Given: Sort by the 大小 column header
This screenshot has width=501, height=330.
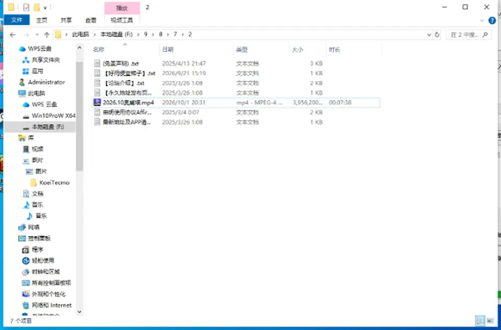Looking at the screenshot, I should pos(297,50).
